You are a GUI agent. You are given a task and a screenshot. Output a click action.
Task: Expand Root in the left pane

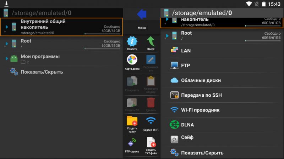pos(7,44)
